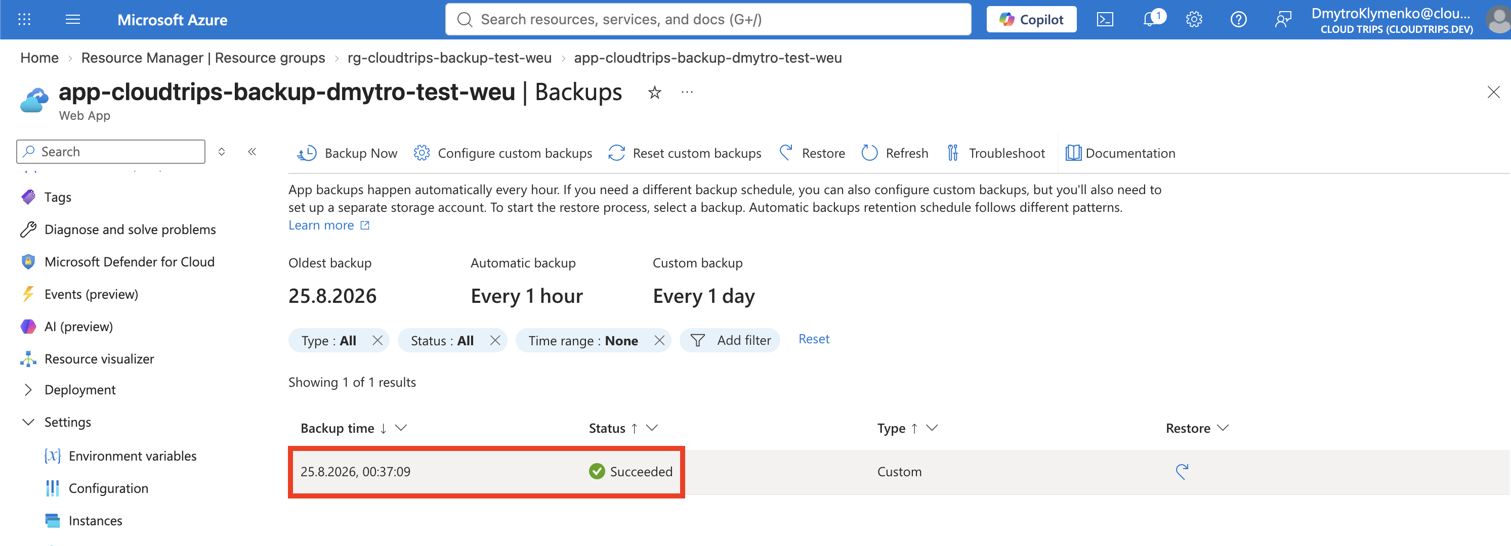Open Documentation from the toolbar

tap(1120, 153)
